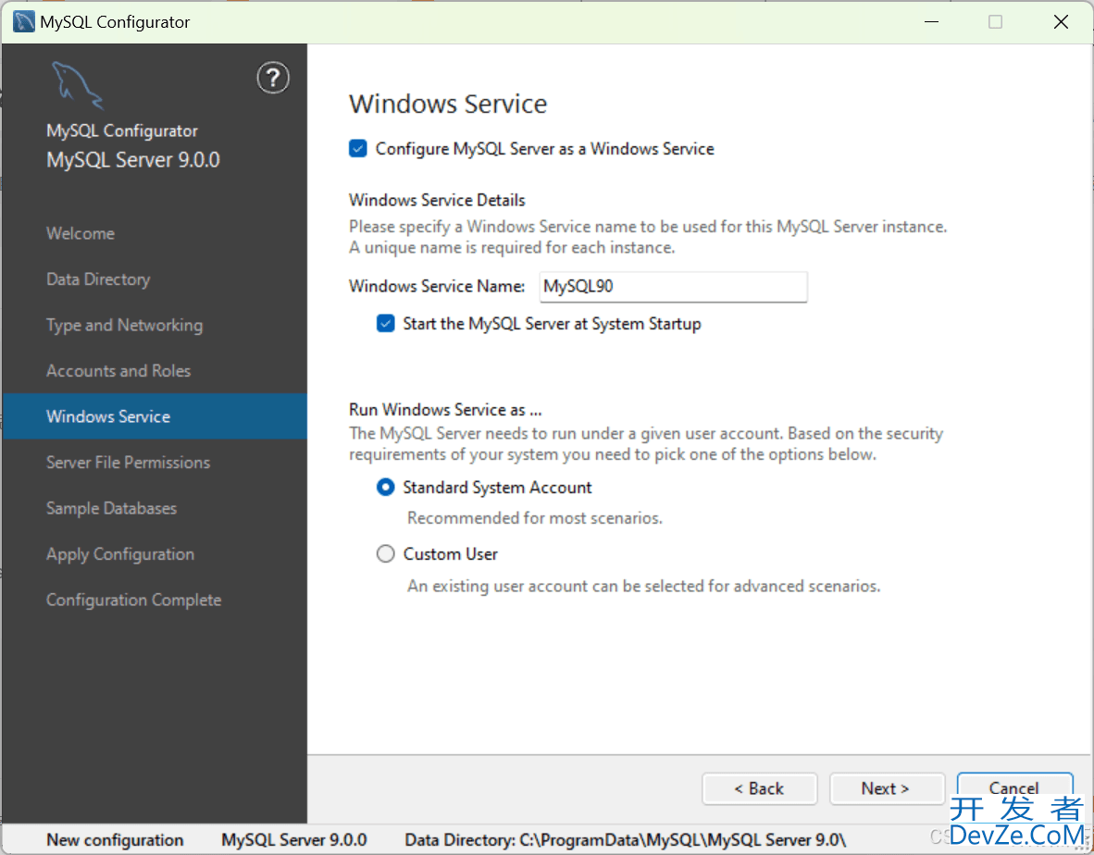Toggle Start the MySQL Server at System Startup
The image size is (1094, 855).
[386, 324]
